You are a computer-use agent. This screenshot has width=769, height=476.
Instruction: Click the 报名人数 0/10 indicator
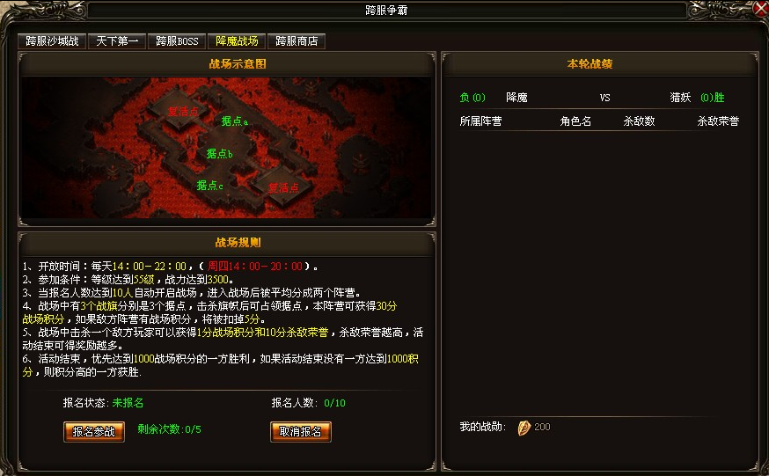[309, 403]
